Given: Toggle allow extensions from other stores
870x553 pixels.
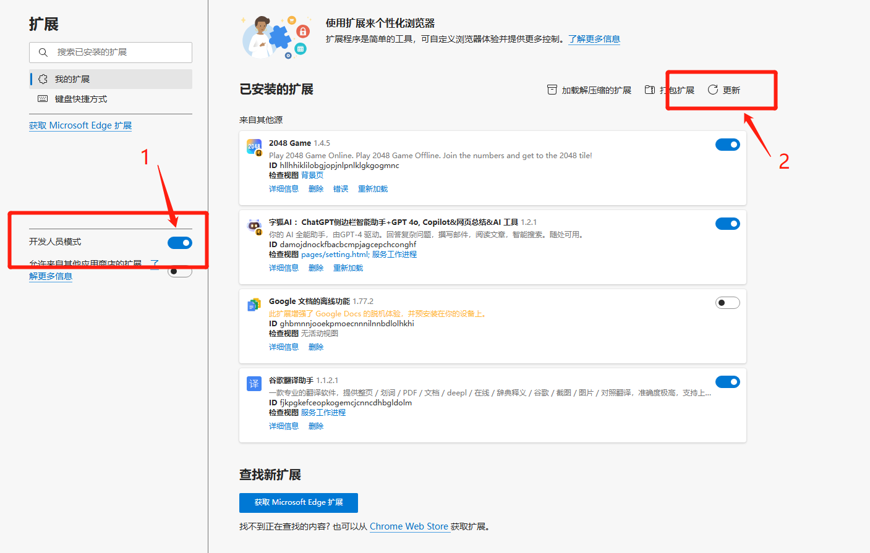Looking at the screenshot, I should (x=180, y=271).
